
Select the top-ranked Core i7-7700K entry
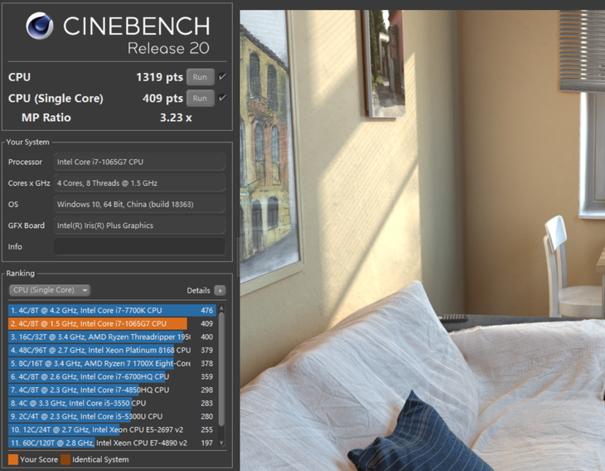(x=99, y=310)
